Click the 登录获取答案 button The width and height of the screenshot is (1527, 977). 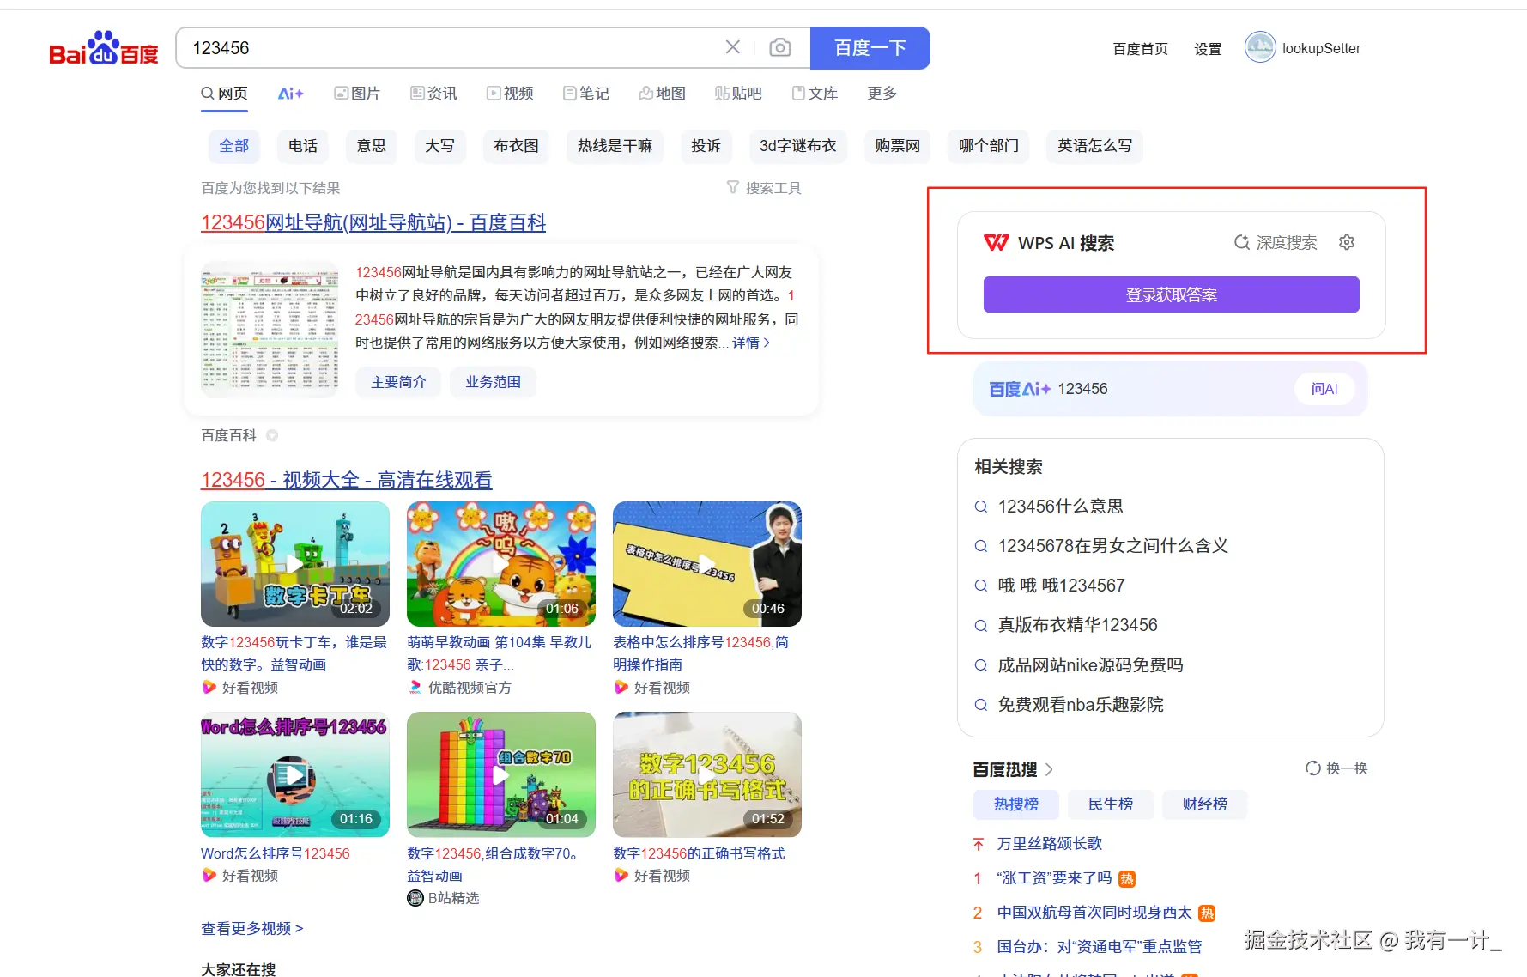[1171, 294]
